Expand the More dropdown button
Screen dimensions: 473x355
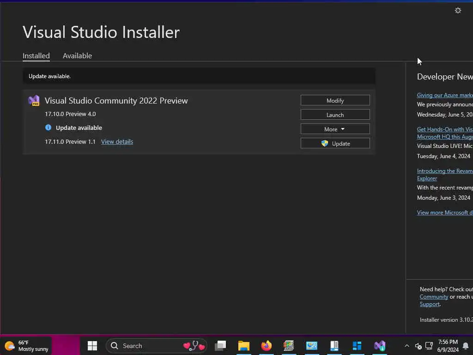point(335,129)
